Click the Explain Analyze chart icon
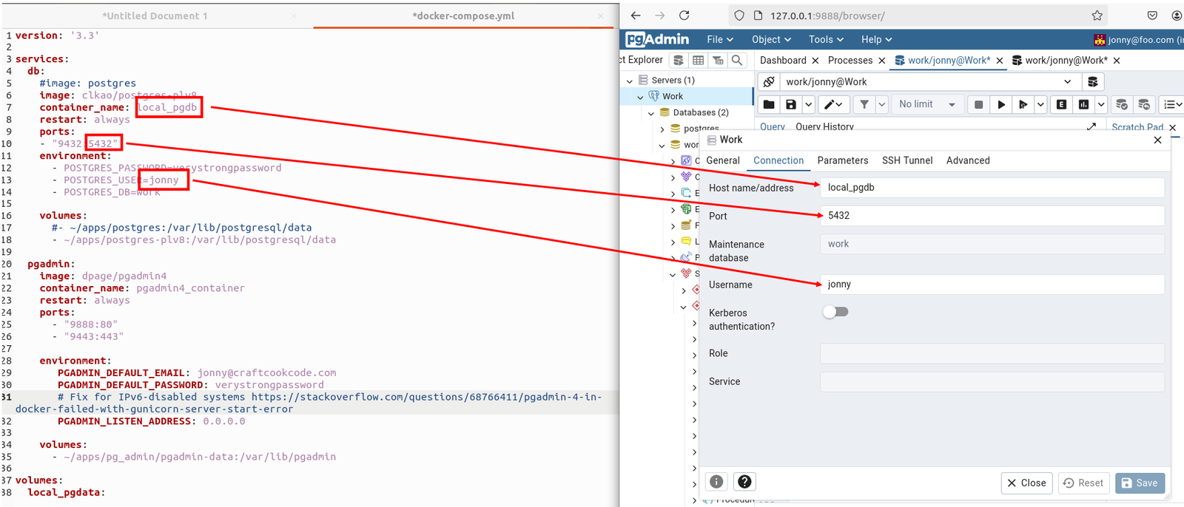 coord(1083,104)
